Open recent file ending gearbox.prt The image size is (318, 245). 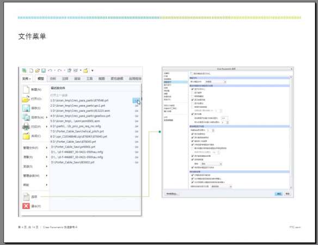[x=80, y=116]
